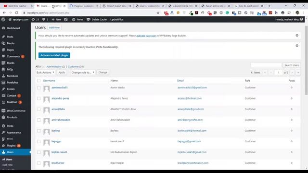Open updates counter icon in admin bar
The image size is (308, 173).
(35, 19)
